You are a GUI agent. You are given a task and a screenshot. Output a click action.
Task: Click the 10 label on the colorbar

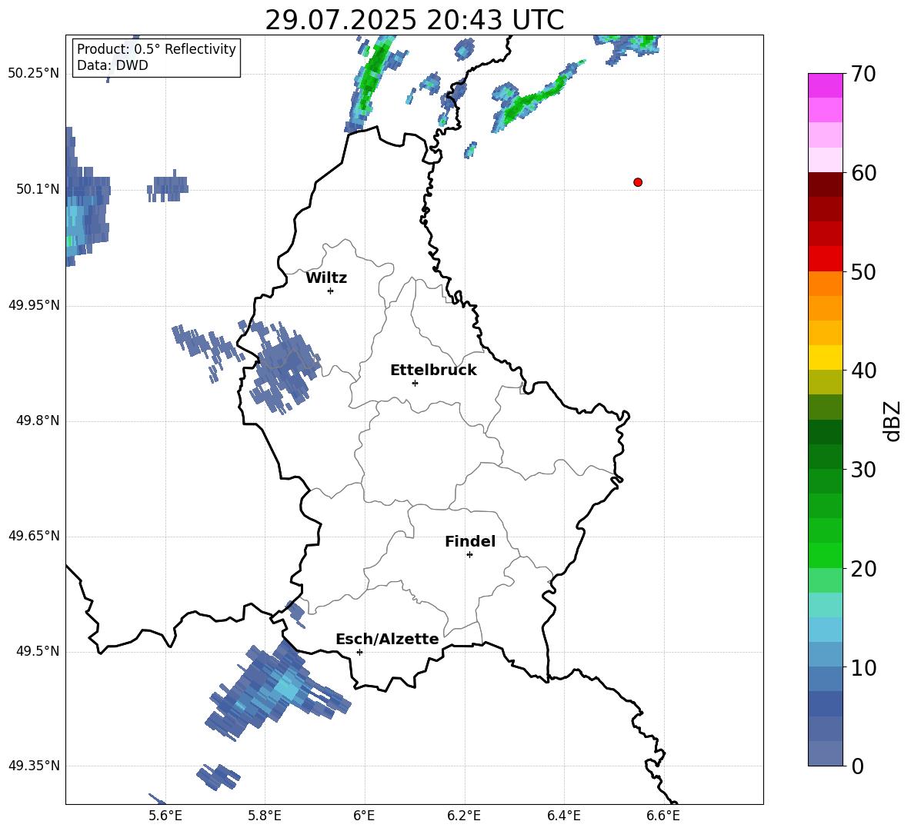point(863,668)
